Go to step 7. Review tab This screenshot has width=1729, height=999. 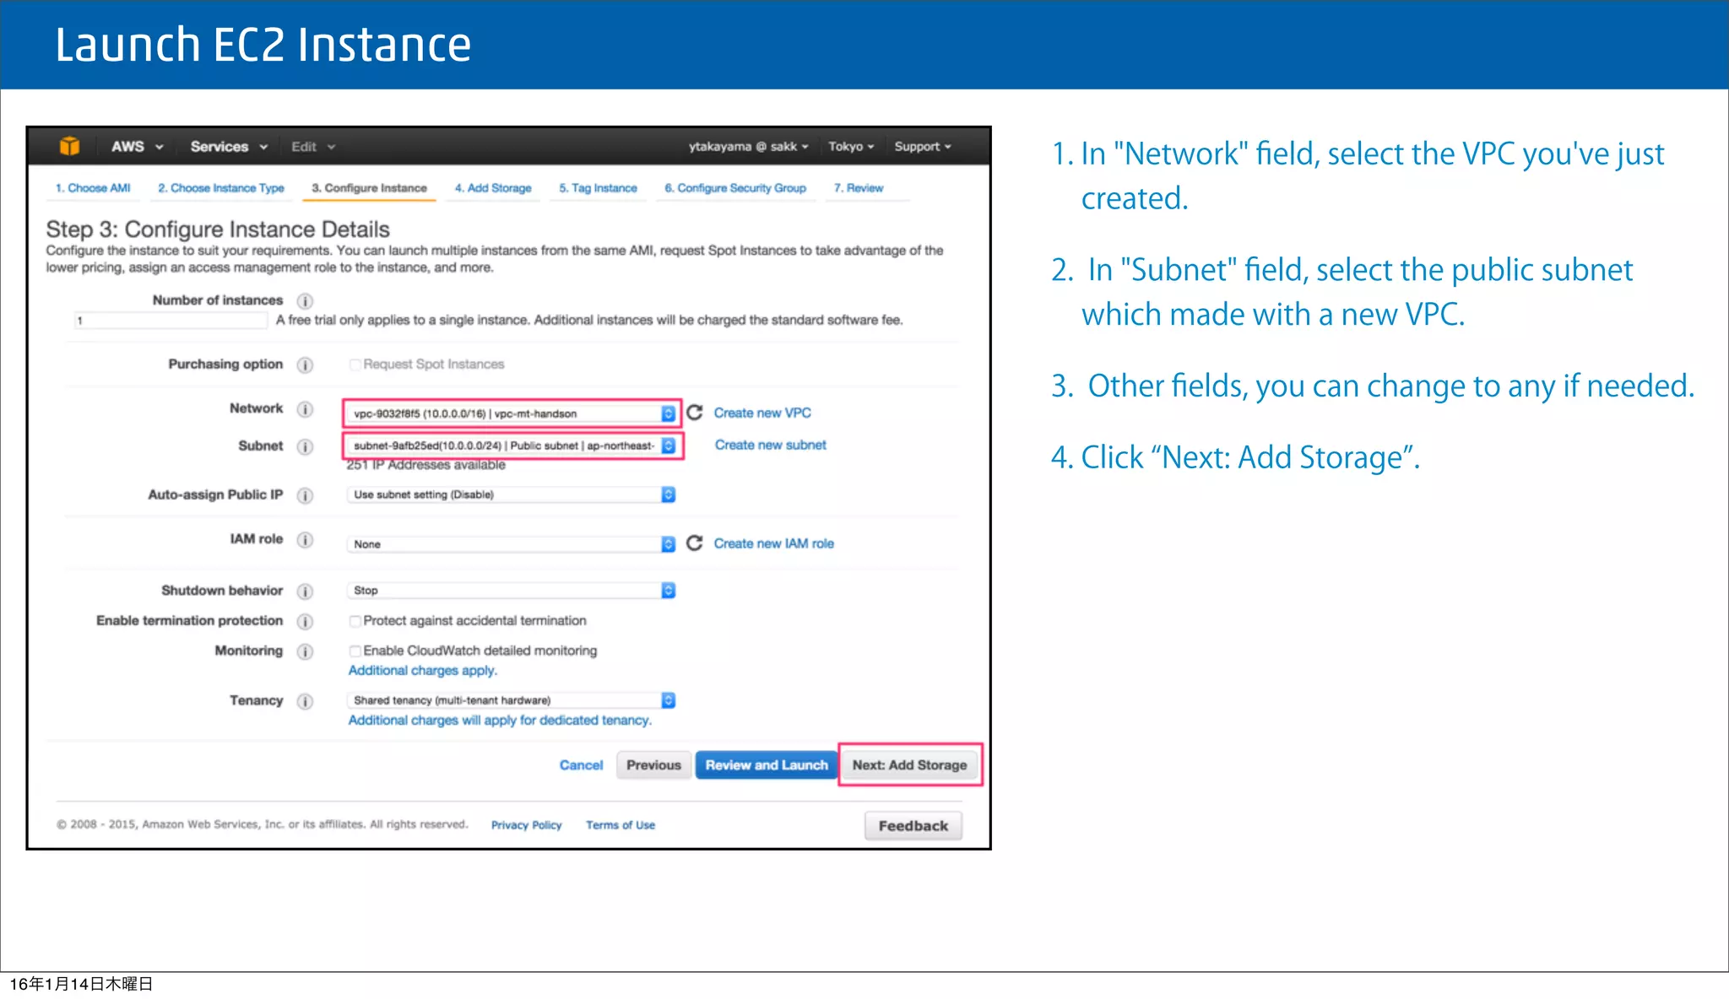[859, 188]
